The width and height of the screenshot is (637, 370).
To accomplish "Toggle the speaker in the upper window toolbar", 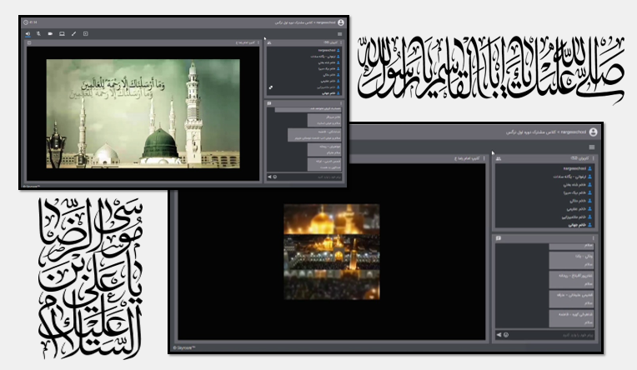I will coord(28,33).
